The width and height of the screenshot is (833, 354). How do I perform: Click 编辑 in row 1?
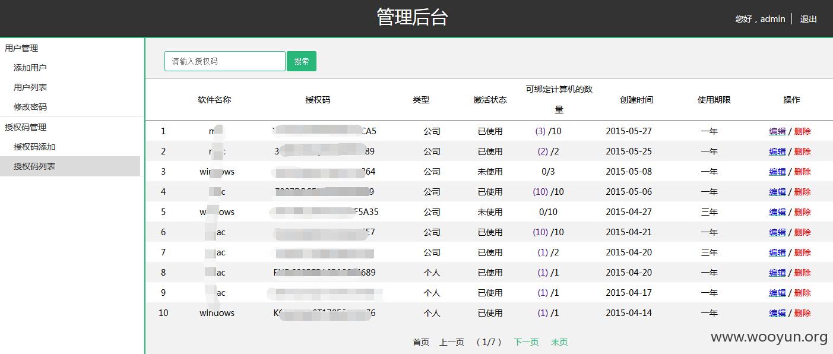coord(777,131)
